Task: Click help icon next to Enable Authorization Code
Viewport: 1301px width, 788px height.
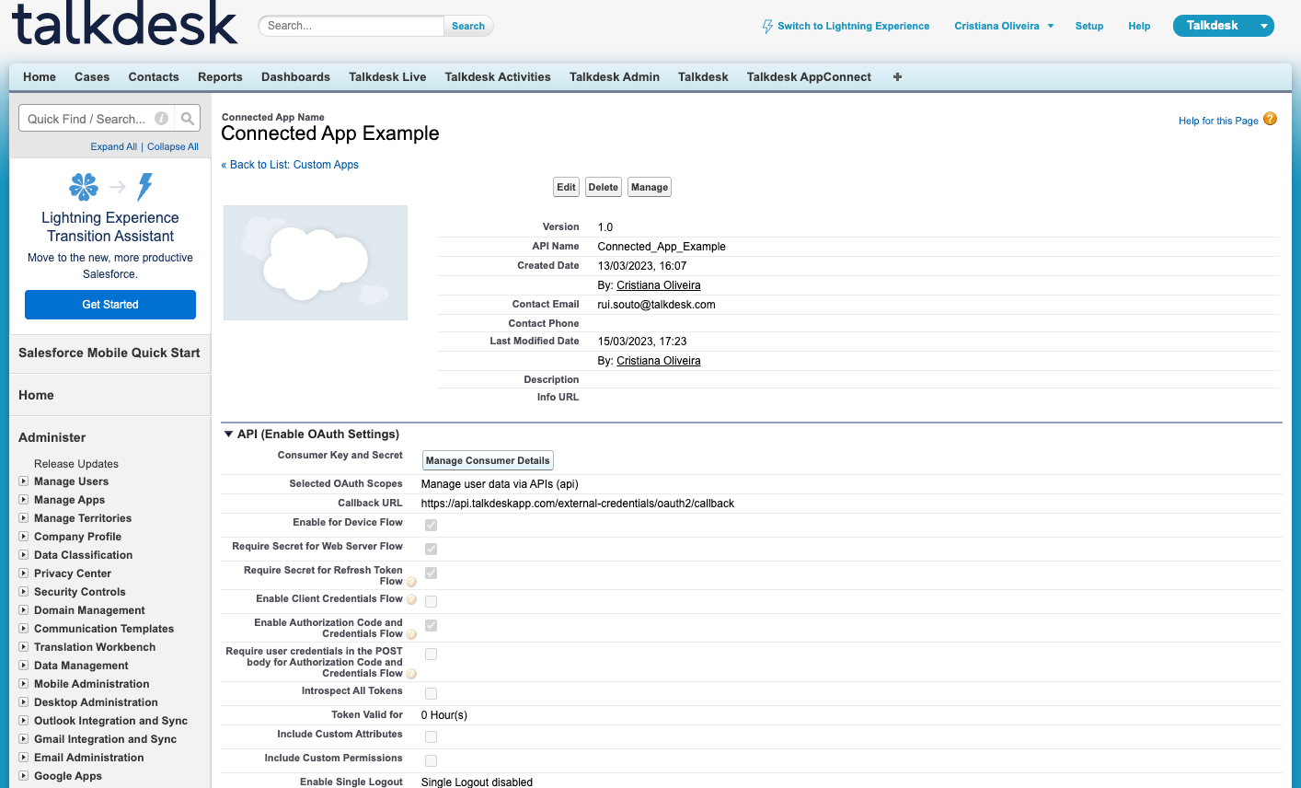Action: point(411,634)
